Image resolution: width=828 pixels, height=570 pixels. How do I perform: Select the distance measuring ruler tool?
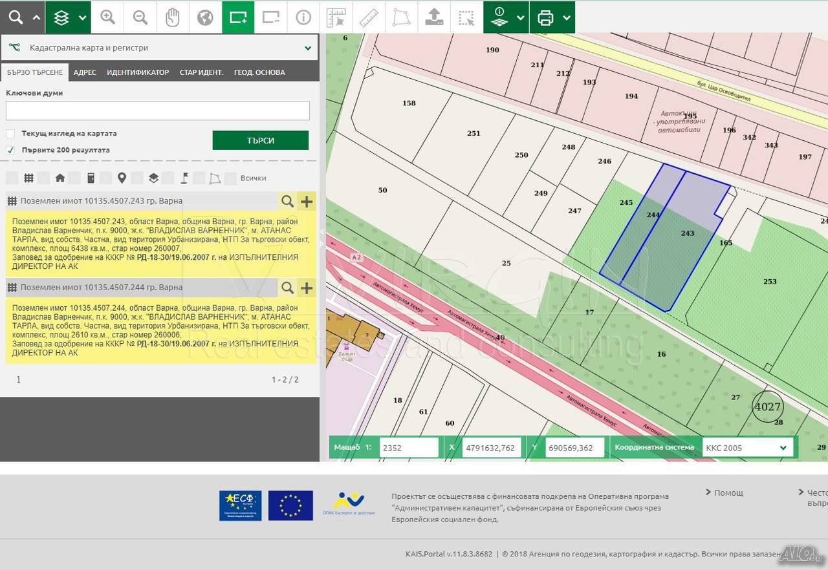[369, 17]
